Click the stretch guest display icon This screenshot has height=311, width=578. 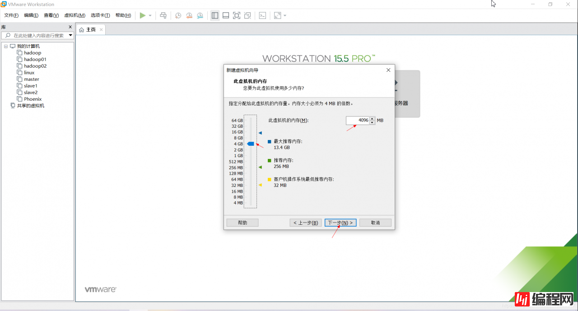point(277,15)
